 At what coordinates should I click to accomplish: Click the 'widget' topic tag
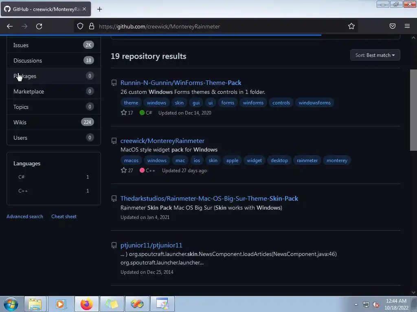click(254, 160)
